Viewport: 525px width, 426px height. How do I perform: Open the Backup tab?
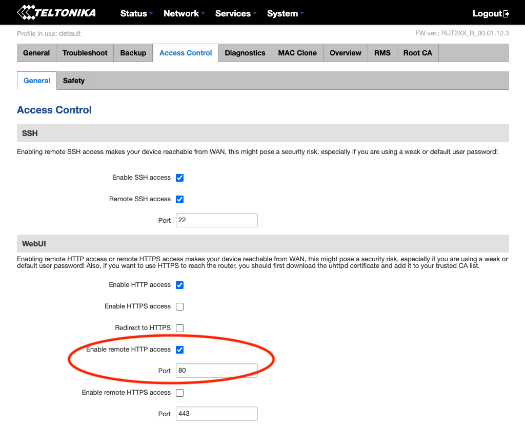coord(133,52)
